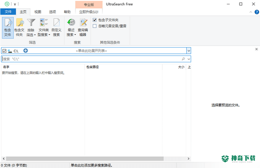
Task: Click the scroll left arrow
Action: coord(3,158)
